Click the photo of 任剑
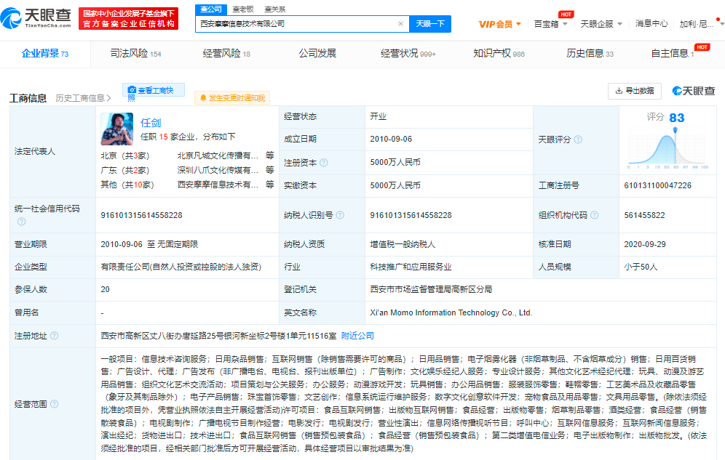Image resolution: width=725 pixels, height=460 pixels. point(117,129)
